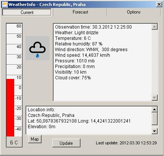Click the 'Visibility: 10 km' line
The width and height of the screenshot is (164, 156).
pyautogui.click(x=71, y=72)
